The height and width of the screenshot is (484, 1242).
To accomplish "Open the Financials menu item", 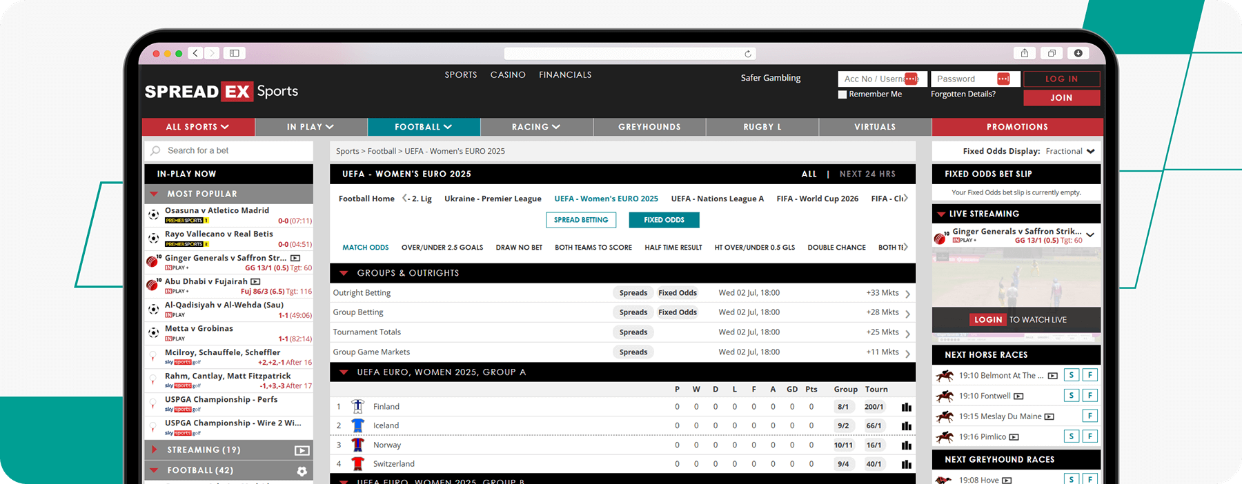I will (565, 74).
